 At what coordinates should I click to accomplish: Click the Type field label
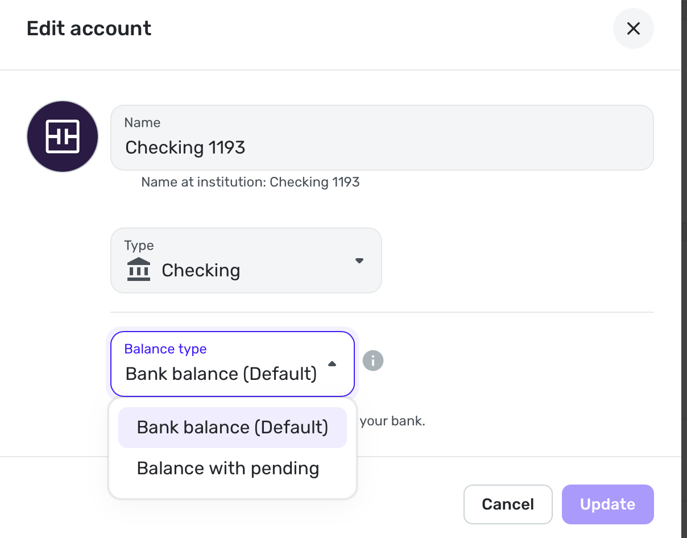(139, 246)
